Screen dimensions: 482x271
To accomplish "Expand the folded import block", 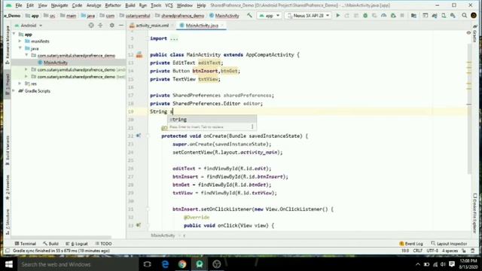I will [x=174, y=38].
